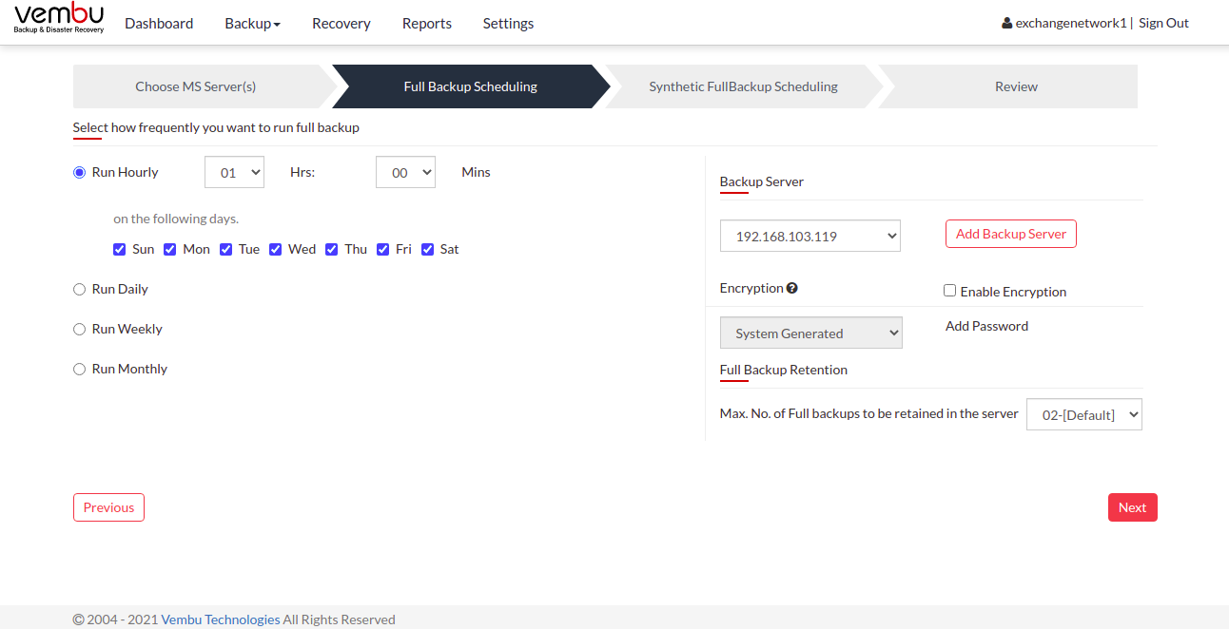Uncheck the Sat checkbox
The height and width of the screenshot is (629, 1229).
click(427, 249)
